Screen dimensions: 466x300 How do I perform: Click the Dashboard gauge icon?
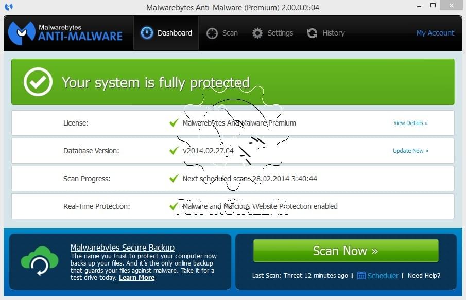(x=147, y=33)
